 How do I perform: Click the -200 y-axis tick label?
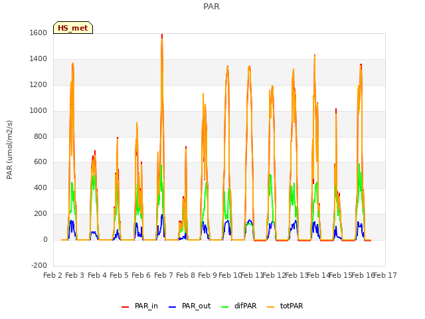click(39, 266)
